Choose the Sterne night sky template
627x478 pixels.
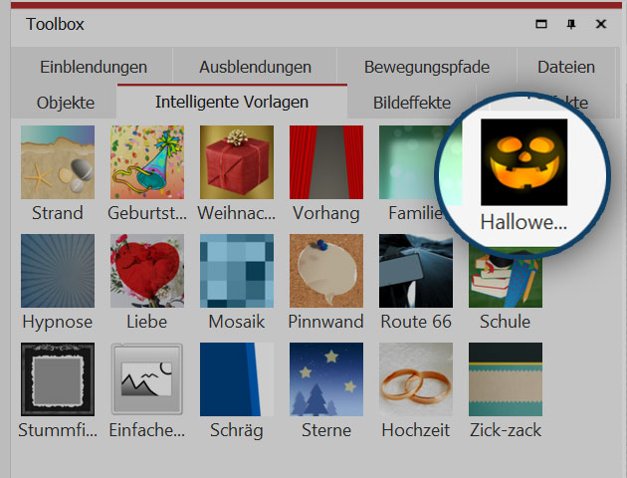coord(326,379)
